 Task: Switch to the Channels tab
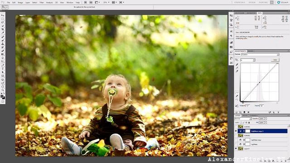[x=254, y=115]
